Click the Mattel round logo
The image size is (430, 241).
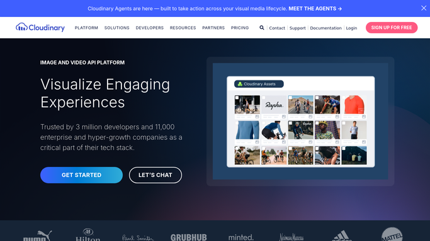pos(392,235)
